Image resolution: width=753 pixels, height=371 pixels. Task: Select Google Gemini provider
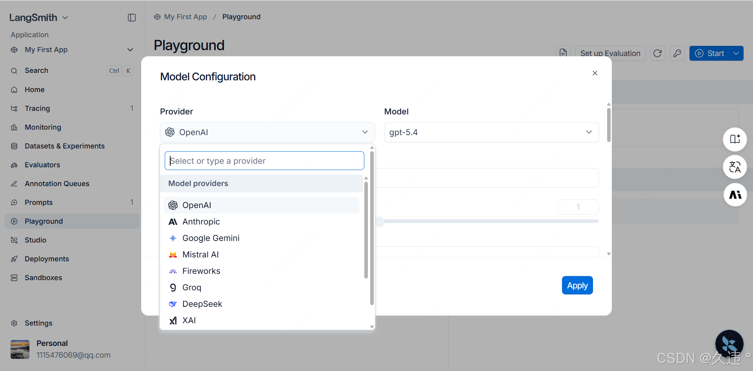[x=262, y=238]
